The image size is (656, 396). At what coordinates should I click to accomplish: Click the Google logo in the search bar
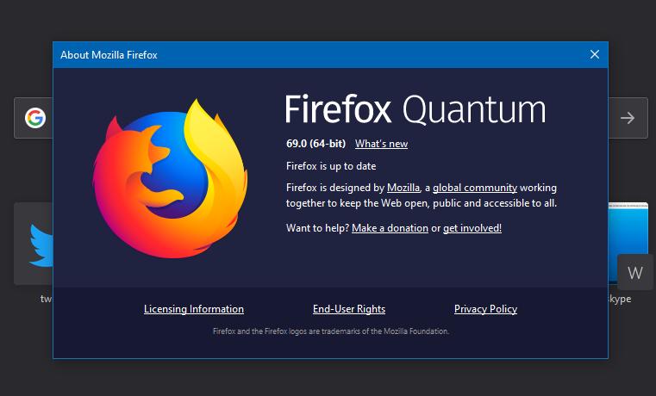[35, 118]
